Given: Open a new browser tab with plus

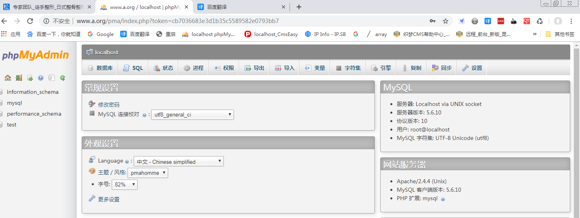Looking at the screenshot, I should coord(299,7).
